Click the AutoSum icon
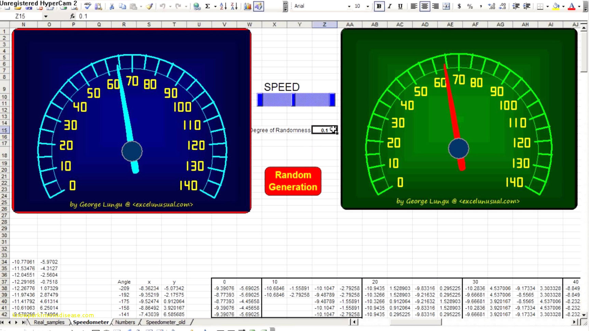This screenshot has width=589, height=331. tap(207, 6)
